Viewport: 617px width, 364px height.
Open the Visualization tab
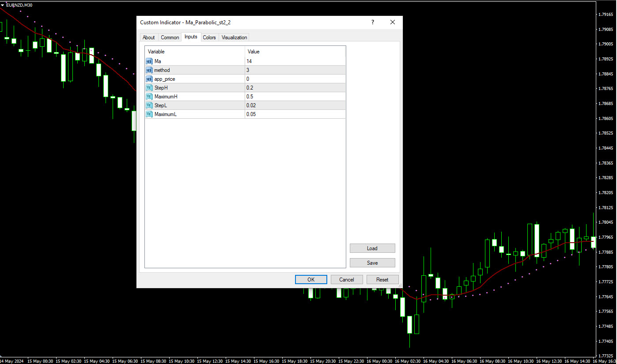click(234, 38)
